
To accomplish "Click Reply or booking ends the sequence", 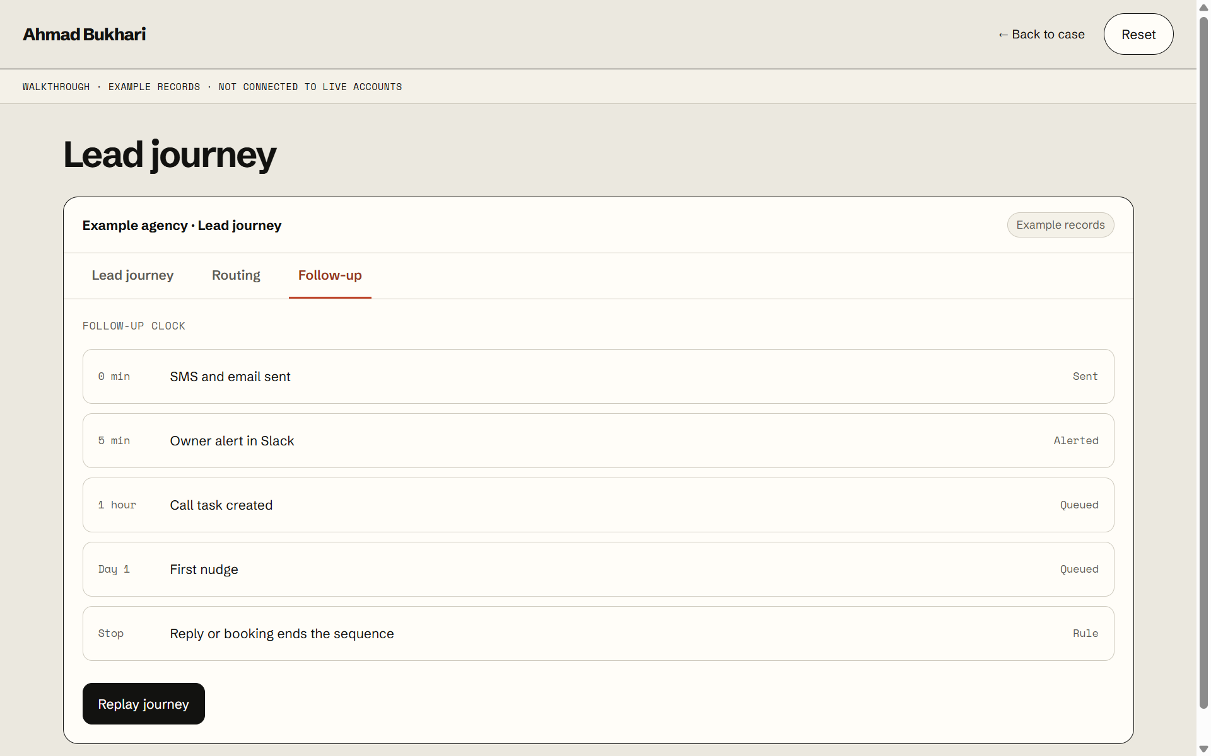I will point(282,633).
